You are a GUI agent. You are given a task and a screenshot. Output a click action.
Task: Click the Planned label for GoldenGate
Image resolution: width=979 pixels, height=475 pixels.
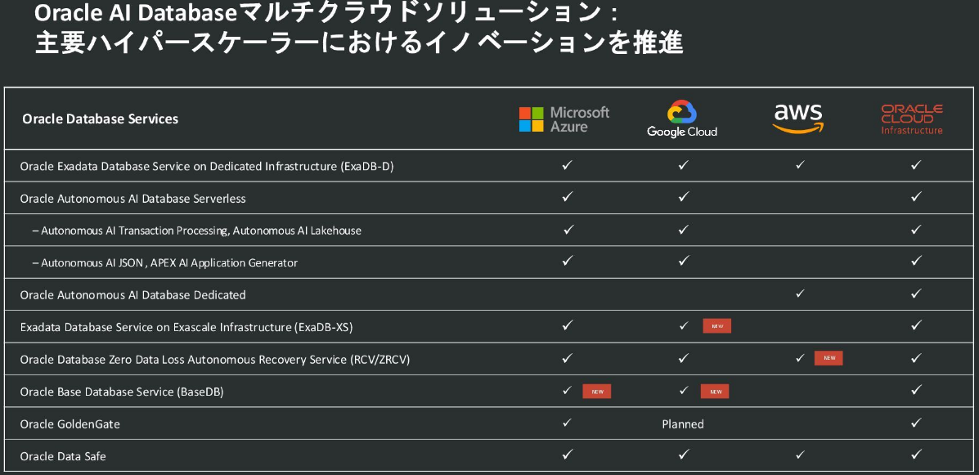pyautogui.click(x=682, y=423)
